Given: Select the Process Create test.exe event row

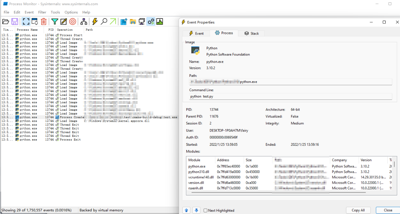Looking at the screenshot, I should pos(89,117).
